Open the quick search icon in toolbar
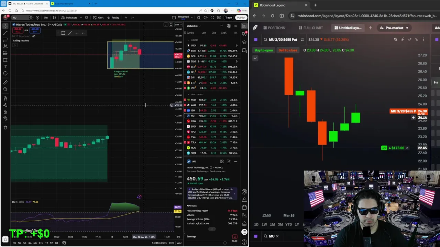440x247 pixels. click(199, 17)
